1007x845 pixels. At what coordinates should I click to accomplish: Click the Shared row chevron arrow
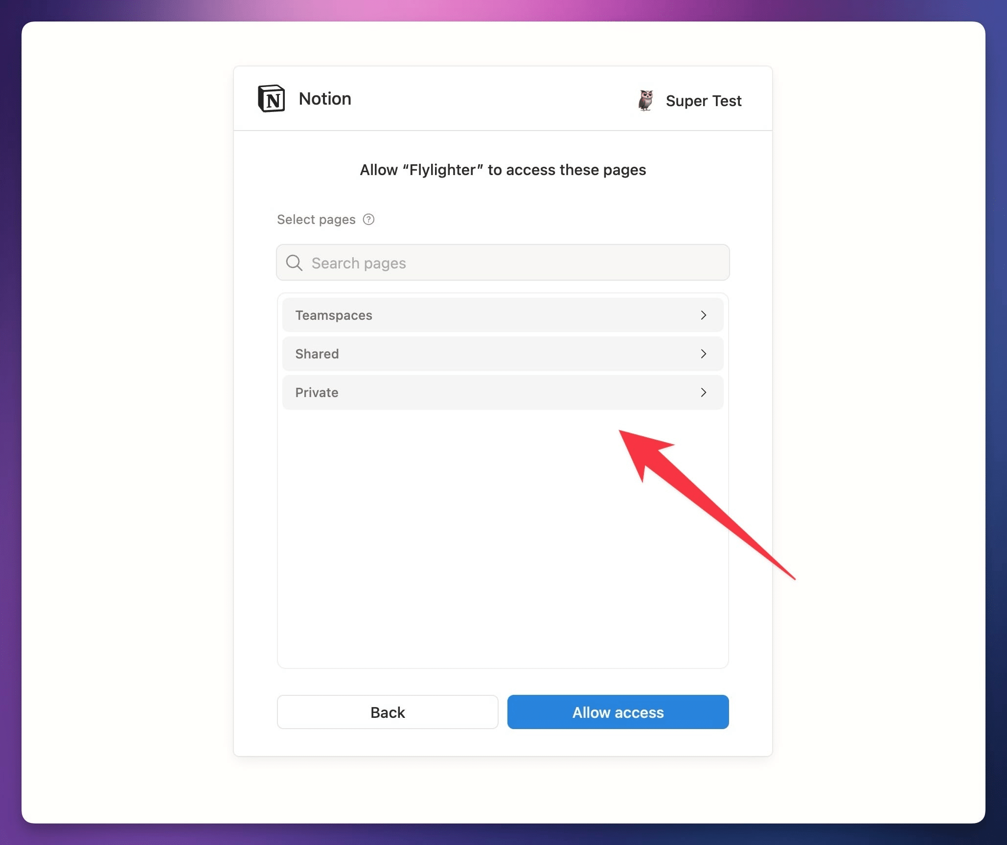pos(703,354)
